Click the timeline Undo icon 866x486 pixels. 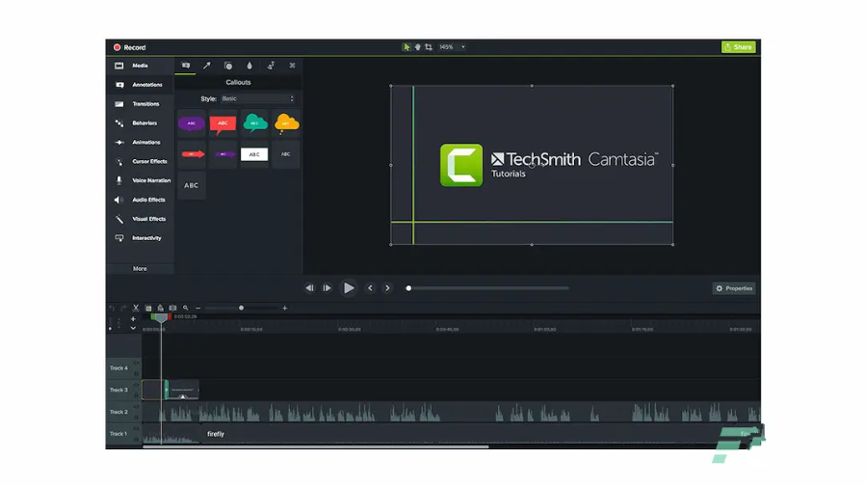112,308
